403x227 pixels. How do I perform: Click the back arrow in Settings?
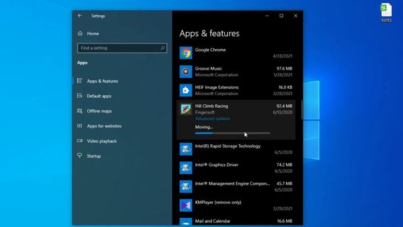(x=80, y=16)
